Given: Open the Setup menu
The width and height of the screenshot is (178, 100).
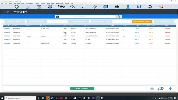Looking at the screenshot, I should click(10, 3).
